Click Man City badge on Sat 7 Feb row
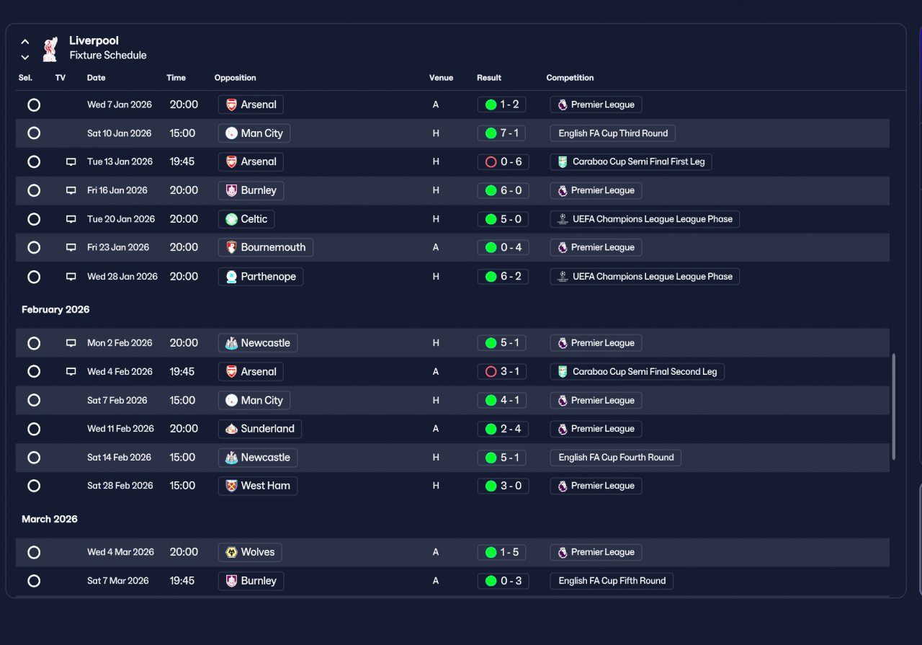This screenshot has width=922, height=645. pyautogui.click(x=231, y=401)
